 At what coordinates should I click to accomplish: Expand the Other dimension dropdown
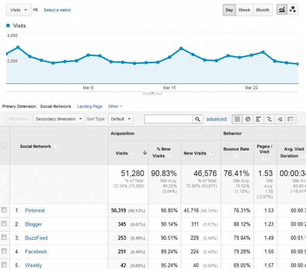pyautogui.click(x=115, y=106)
